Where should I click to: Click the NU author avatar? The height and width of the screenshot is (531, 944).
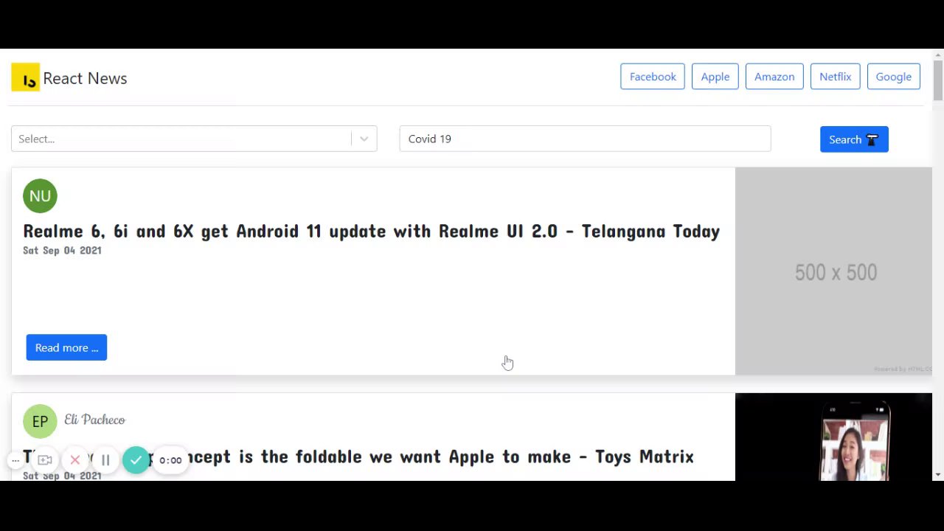point(40,195)
